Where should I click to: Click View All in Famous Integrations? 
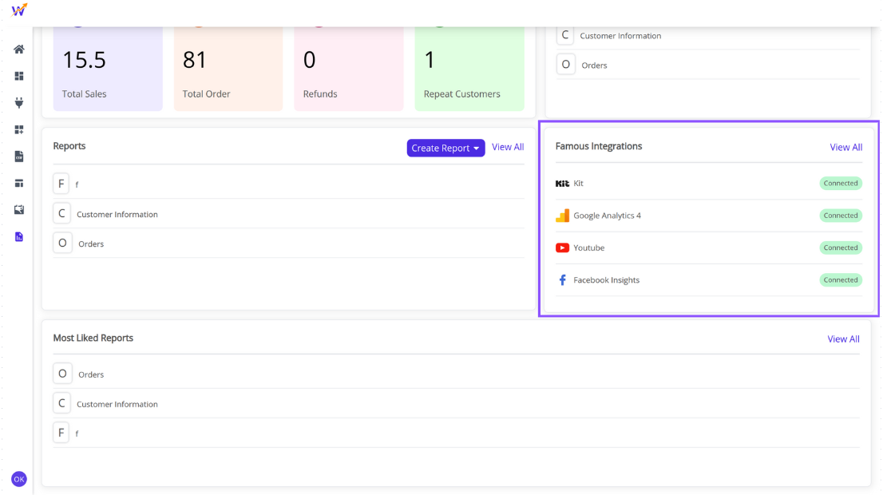coord(845,147)
